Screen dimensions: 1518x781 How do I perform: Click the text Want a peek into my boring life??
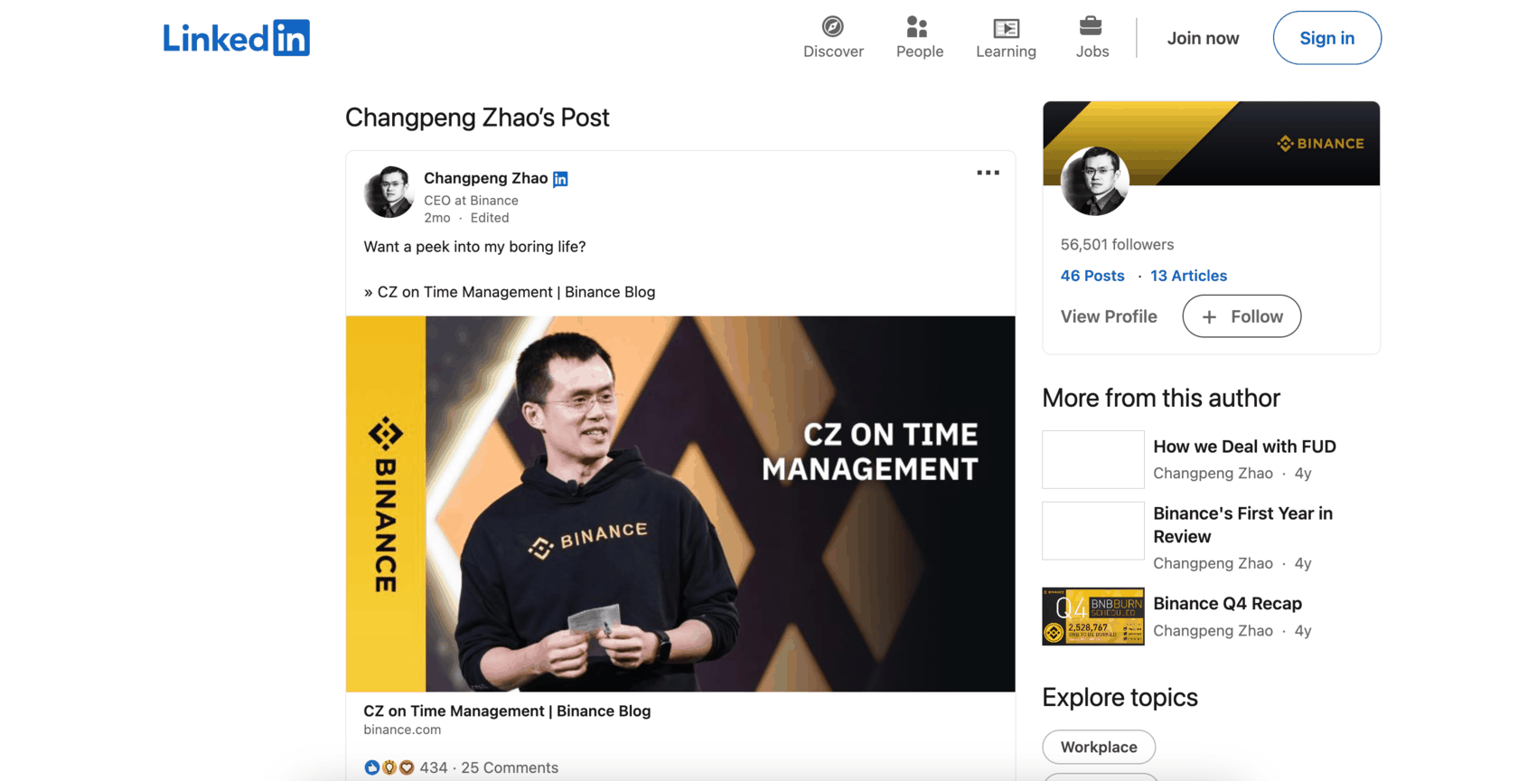coord(474,247)
